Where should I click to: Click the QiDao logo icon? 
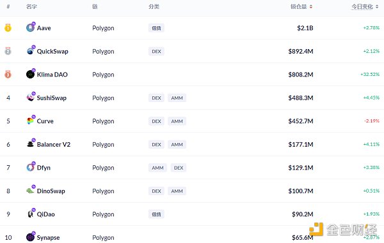coord(30,214)
